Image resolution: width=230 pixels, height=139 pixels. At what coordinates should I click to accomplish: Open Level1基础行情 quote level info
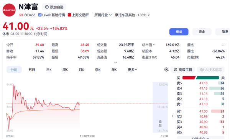pyautogui.click(x=52, y=15)
